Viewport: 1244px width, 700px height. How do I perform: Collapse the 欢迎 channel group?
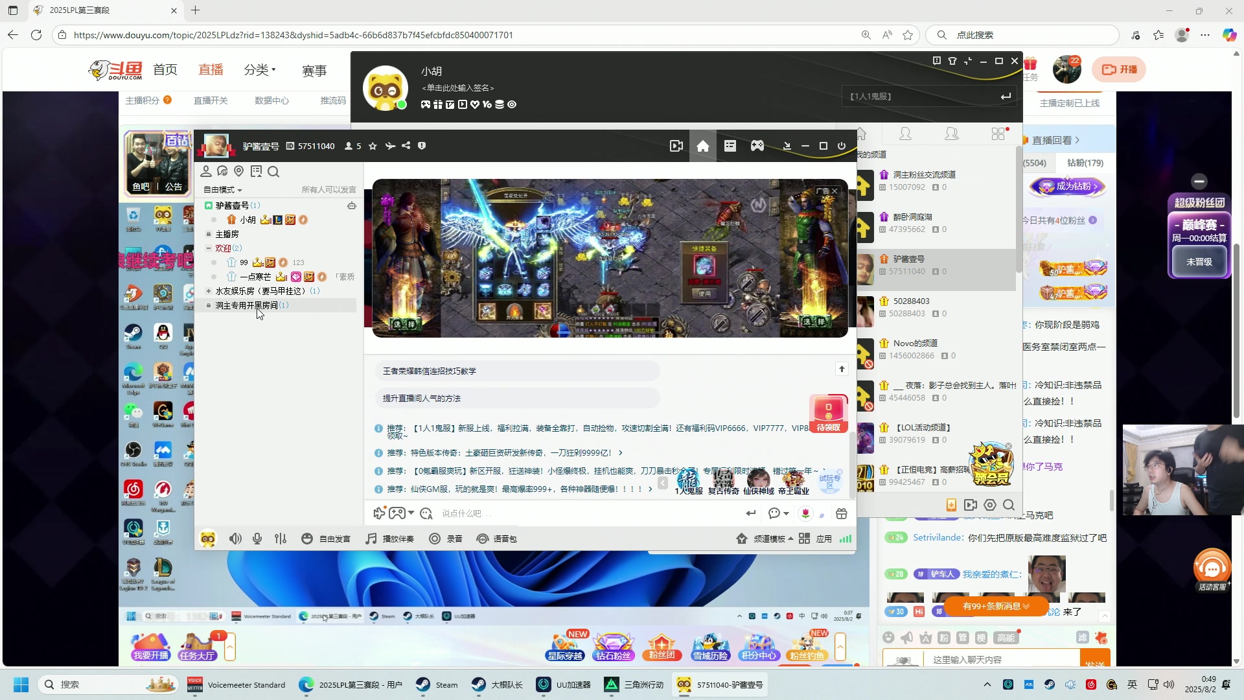coord(209,248)
